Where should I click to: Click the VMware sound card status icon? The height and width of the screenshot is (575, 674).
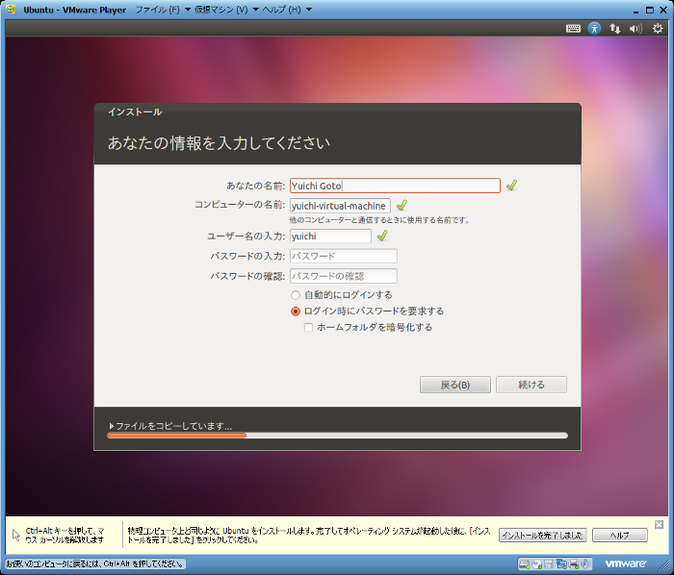coord(584,563)
